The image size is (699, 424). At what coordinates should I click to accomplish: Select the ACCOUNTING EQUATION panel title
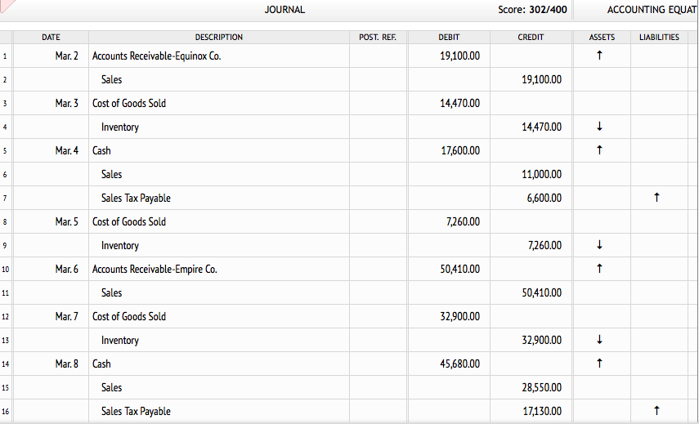(652, 10)
